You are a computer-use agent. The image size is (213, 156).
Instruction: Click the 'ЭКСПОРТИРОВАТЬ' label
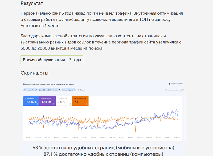point(177,84)
